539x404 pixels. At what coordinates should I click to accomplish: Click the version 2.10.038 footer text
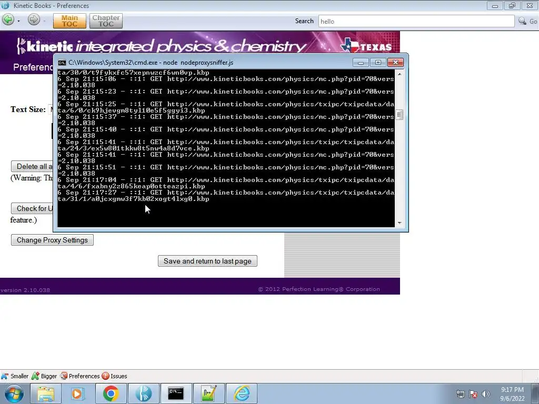pyautogui.click(x=25, y=290)
